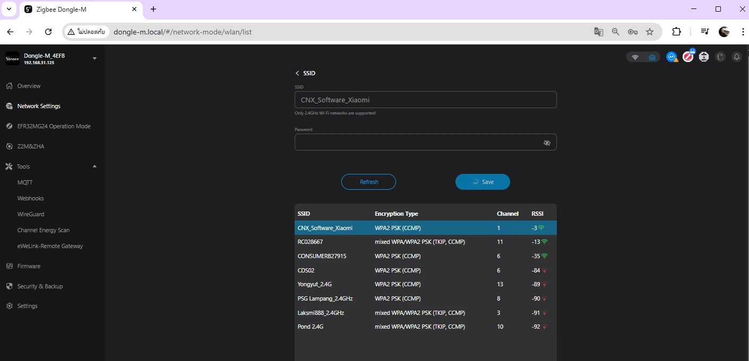Open Channel Energy Scan tool
Viewport: 749px width, 361px height.
44,230
